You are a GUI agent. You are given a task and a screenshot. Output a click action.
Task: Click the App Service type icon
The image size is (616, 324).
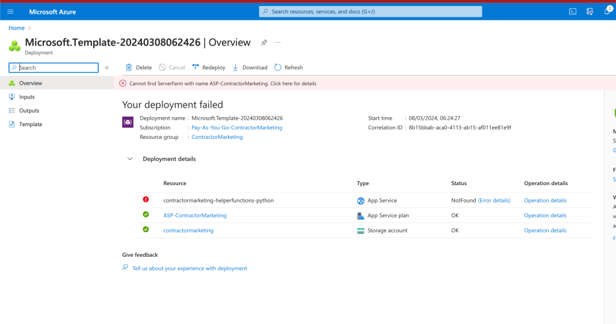(361, 201)
